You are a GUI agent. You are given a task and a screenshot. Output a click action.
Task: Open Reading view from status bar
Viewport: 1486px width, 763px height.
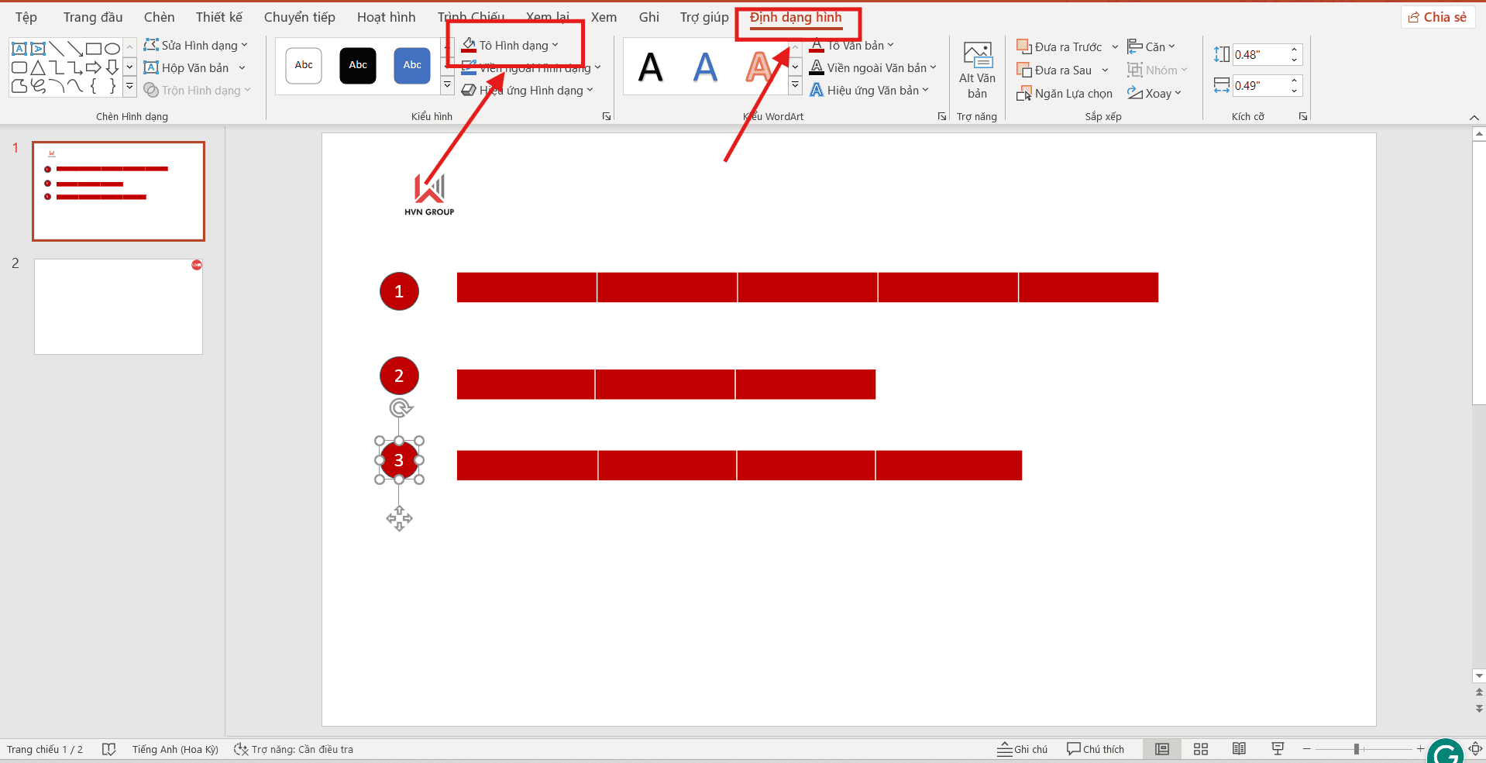[x=1239, y=749]
